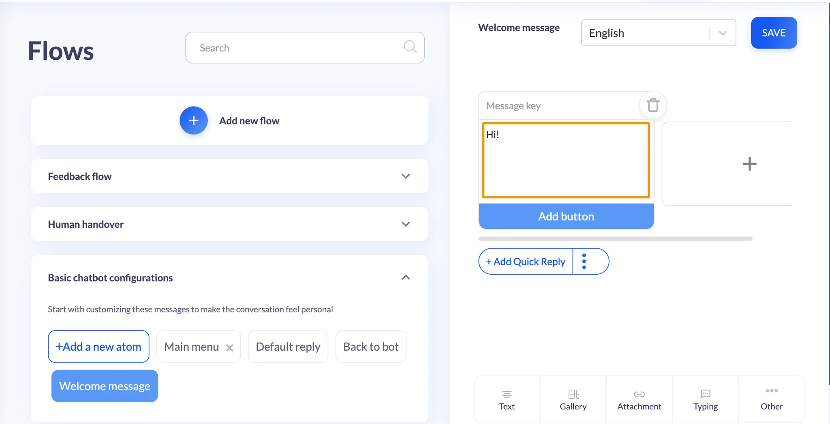Screen dimensions: 830x424
Task: Select the Back to bot atom
Action: pos(371,347)
